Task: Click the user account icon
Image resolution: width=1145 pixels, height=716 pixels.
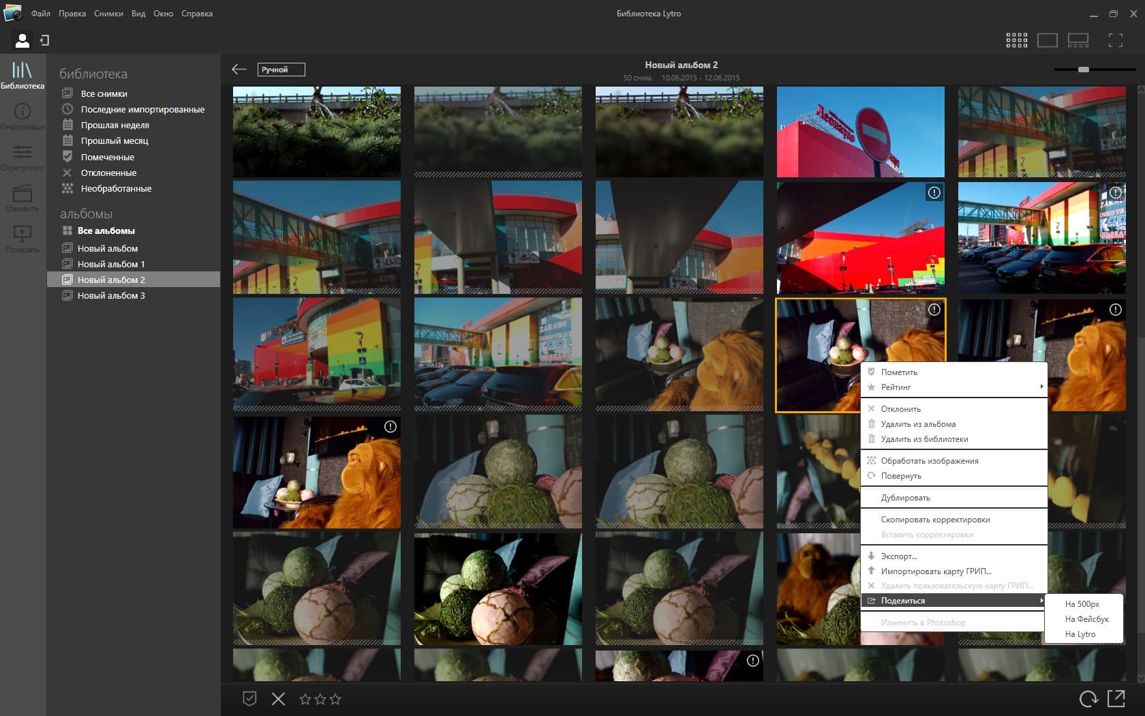Action: (22, 40)
